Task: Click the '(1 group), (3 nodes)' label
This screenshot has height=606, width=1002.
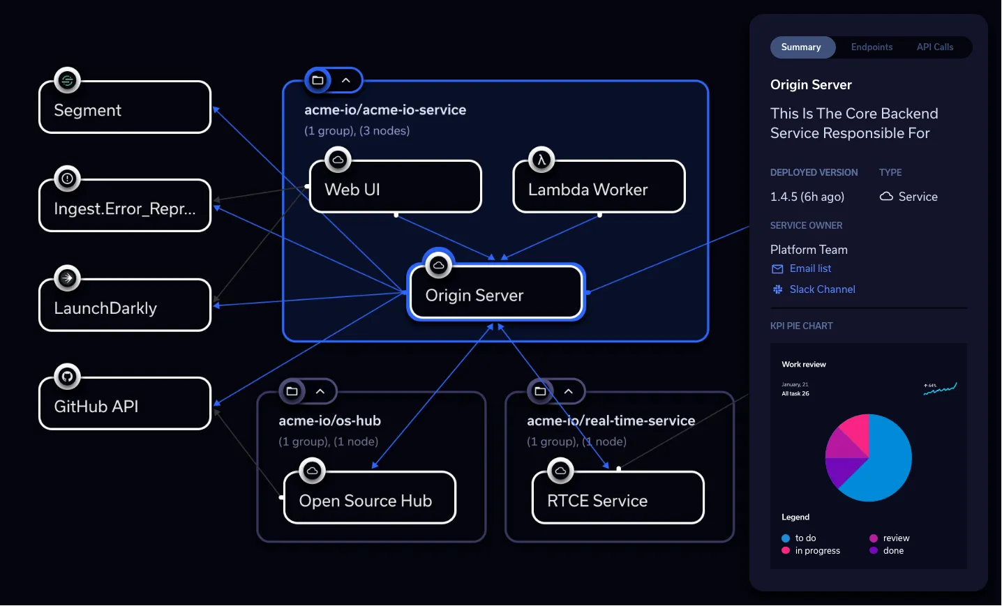Action: [x=357, y=130]
